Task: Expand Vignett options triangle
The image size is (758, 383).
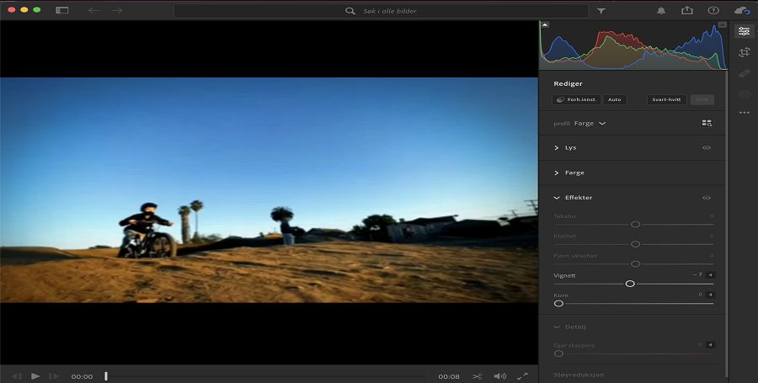Action: point(710,274)
